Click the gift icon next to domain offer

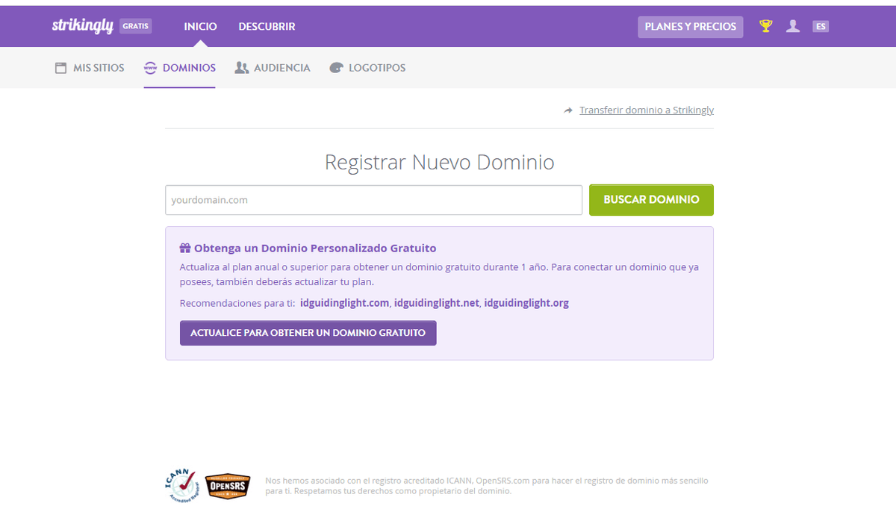[x=184, y=247]
